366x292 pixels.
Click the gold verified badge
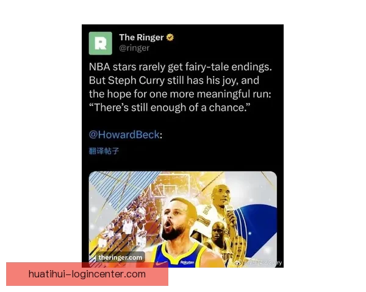[x=170, y=37]
